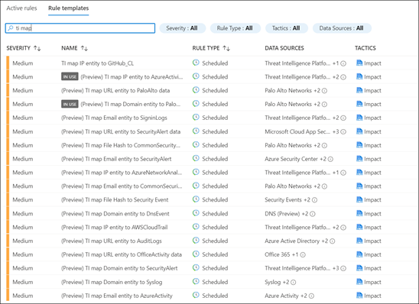
Task: Open the Data Sources : All filter
Action: [x=342, y=28]
